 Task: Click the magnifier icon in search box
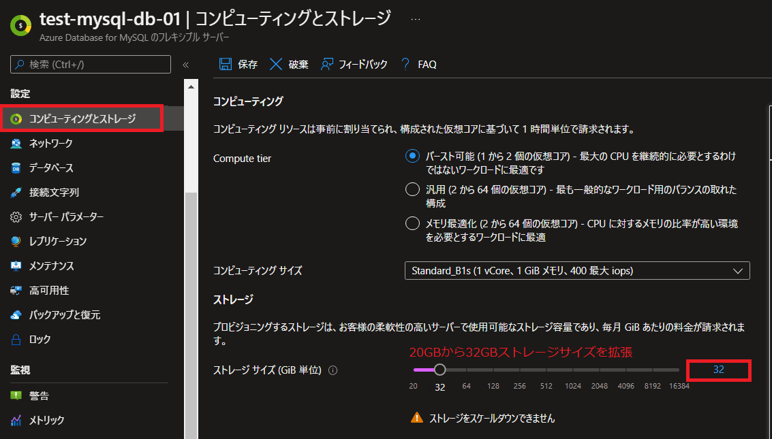pyautogui.click(x=20, y=65)
